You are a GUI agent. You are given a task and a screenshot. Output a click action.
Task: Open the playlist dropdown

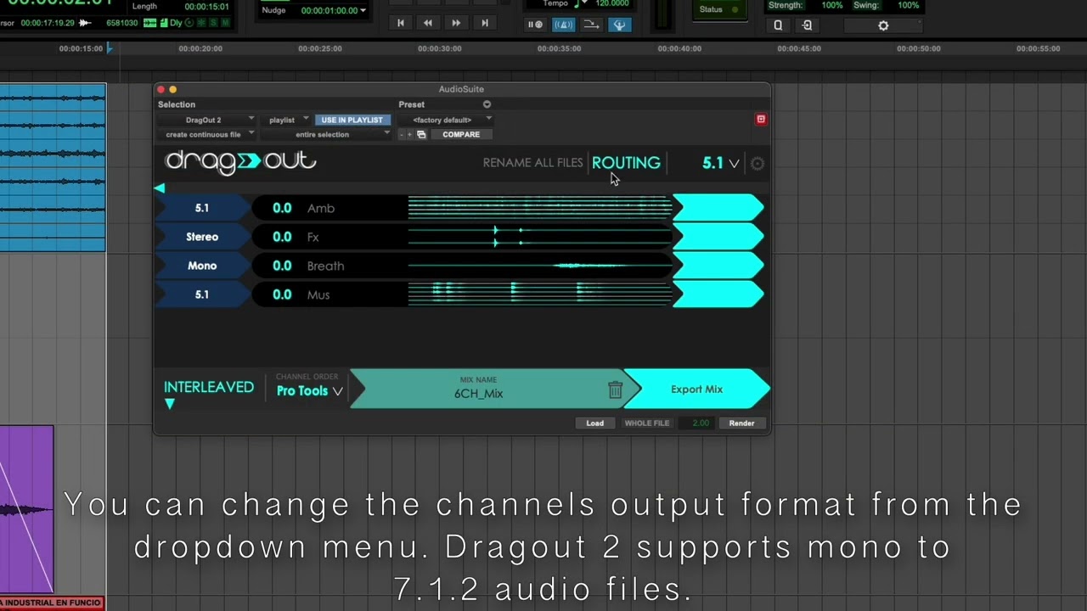coord(286,120)
